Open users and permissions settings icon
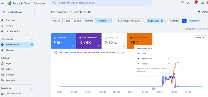The image size is (208, 97). (189, 3)
